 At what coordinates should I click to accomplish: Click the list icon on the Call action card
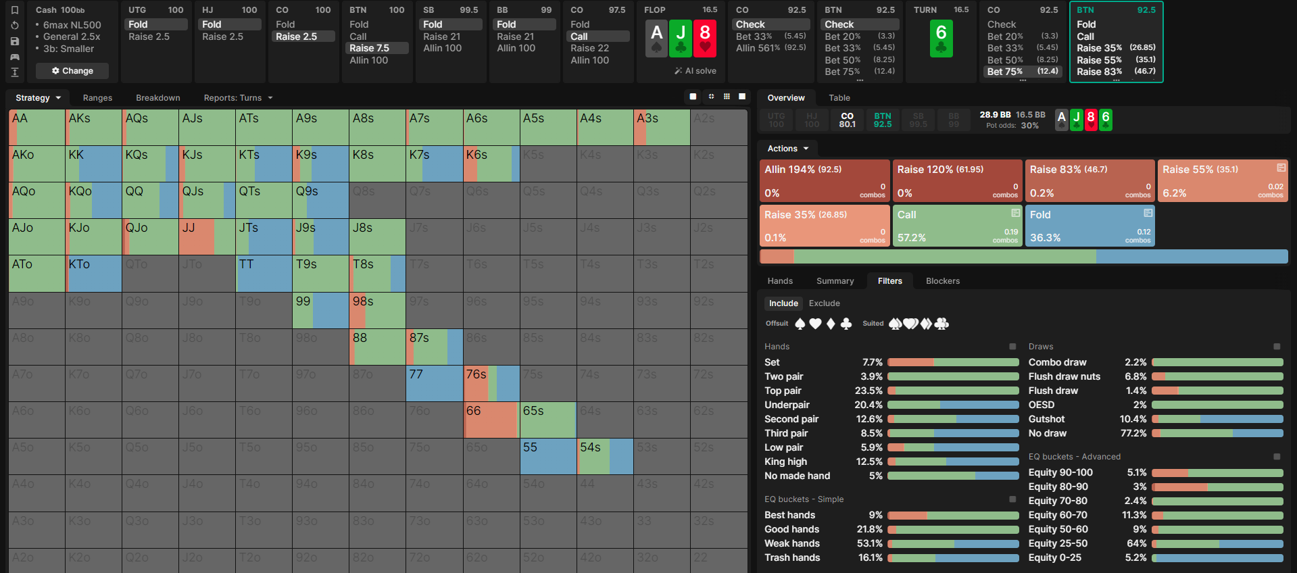[x=1015, y=213]
